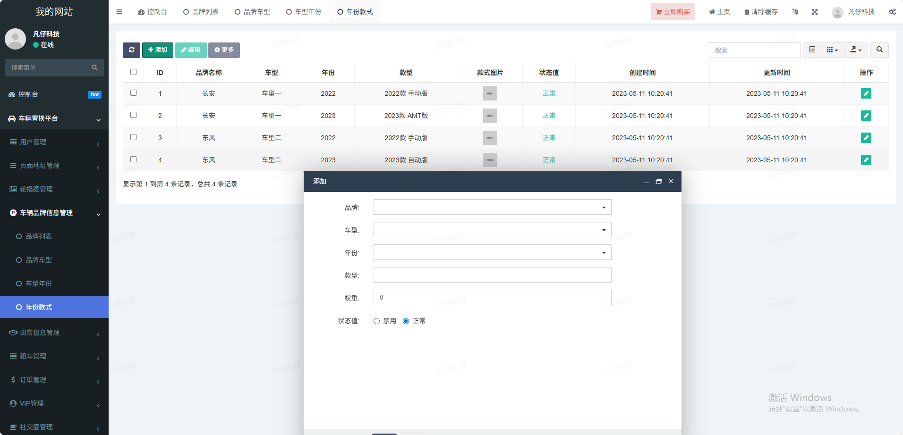The width and height of the screenshot is (903, 435).
Task: Toggle the sidebar hamburger menu icon
Action: [x=119, y=12]
